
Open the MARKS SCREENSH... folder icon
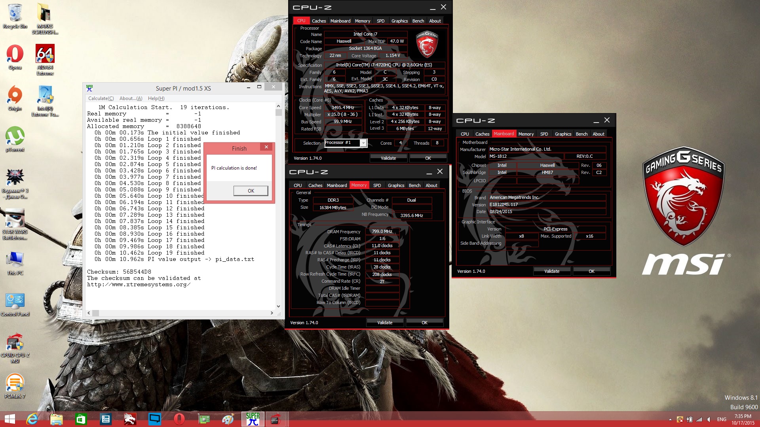point(45,19)
